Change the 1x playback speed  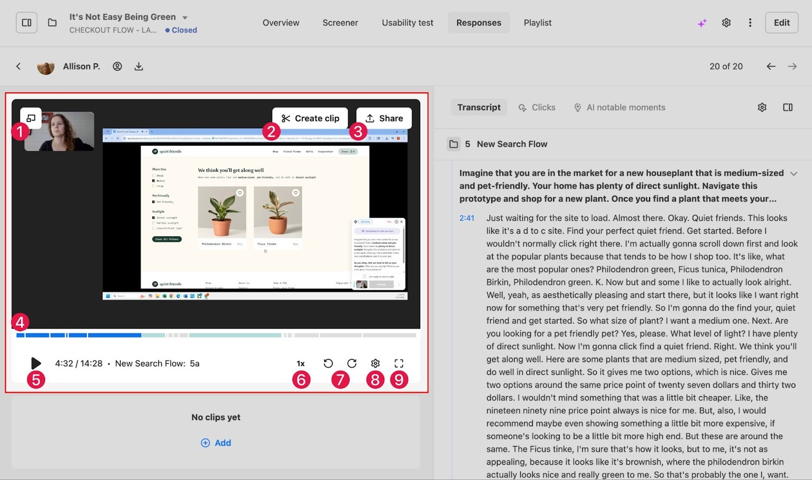pyautogui.click(x=300, y=363)
